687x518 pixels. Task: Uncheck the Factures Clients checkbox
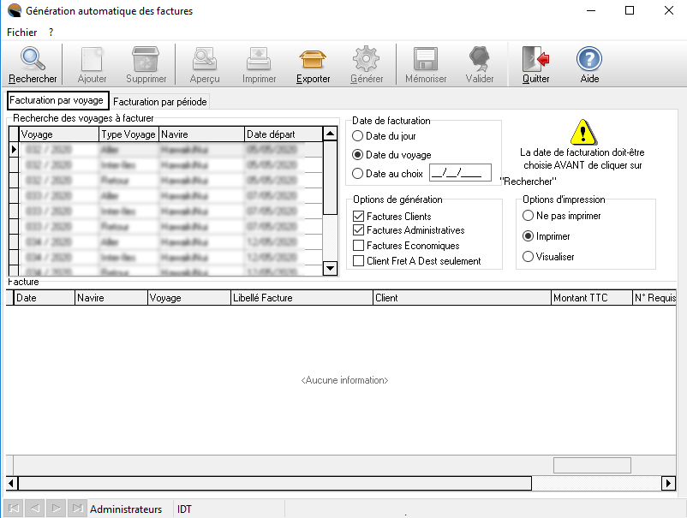[x=359, y=217]
